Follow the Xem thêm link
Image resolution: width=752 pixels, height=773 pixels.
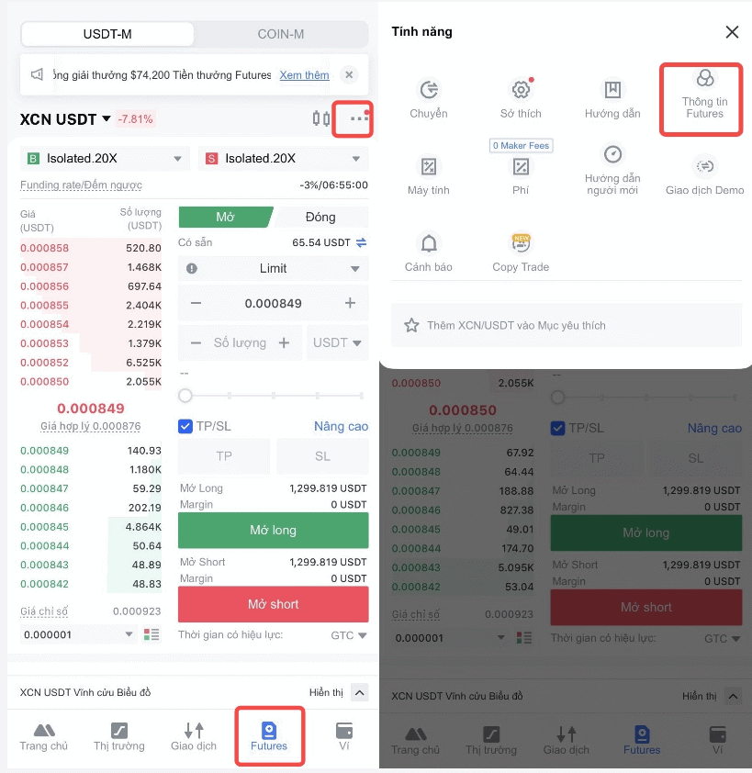click(x=304, y=75)
